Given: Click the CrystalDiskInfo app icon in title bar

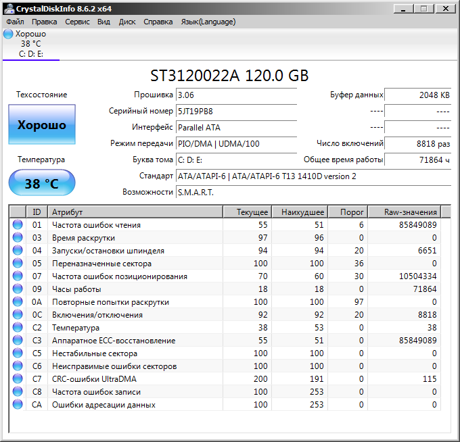Looking at the screenshot, I should [9, 9].
